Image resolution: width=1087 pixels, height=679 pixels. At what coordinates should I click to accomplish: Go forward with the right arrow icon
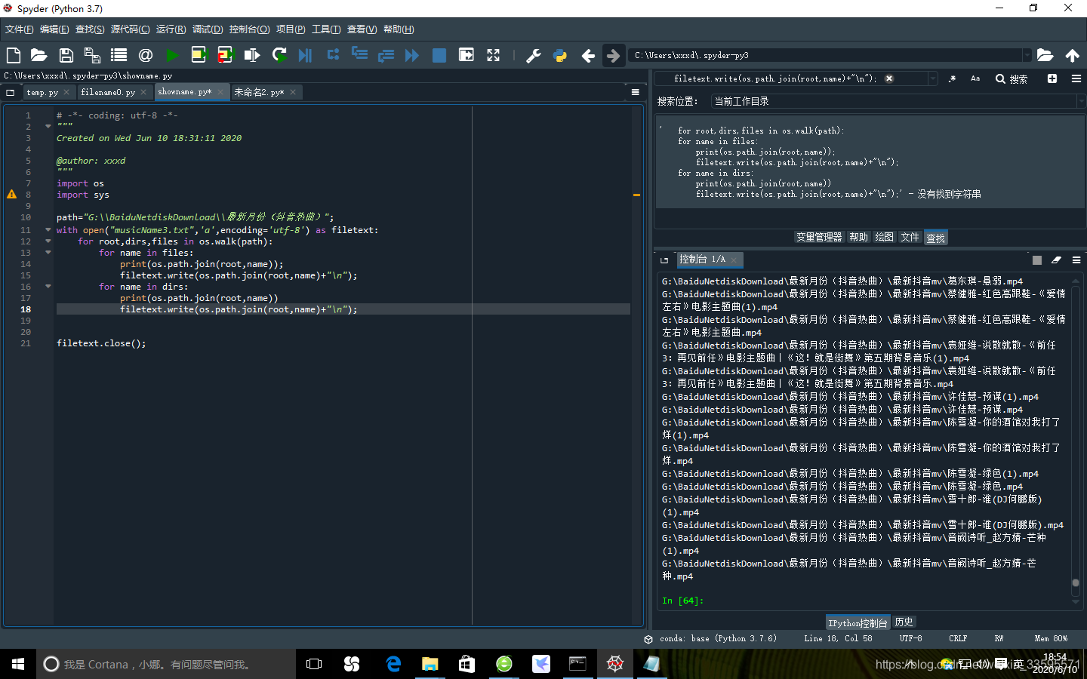[613, 55]
